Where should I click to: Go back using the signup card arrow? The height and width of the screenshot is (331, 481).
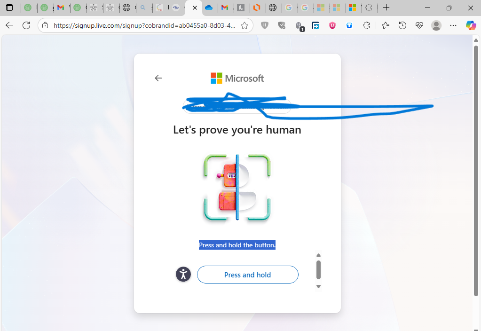(x=158, y=78)
